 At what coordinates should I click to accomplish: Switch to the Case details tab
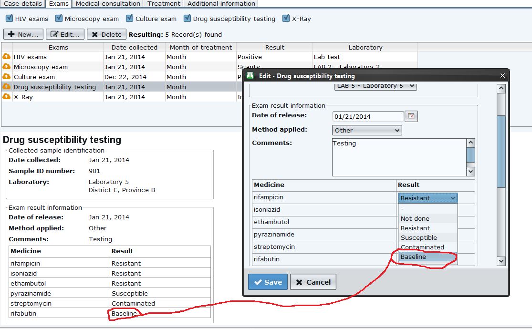[x=23, y=4]
